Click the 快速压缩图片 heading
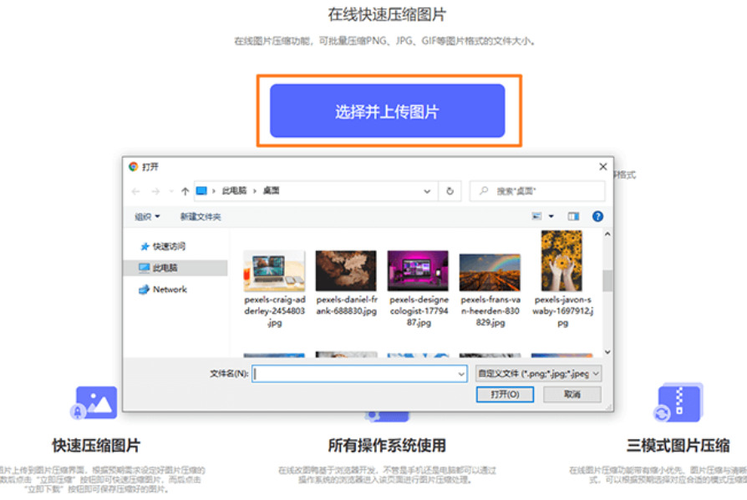 [x=96, y=446]
